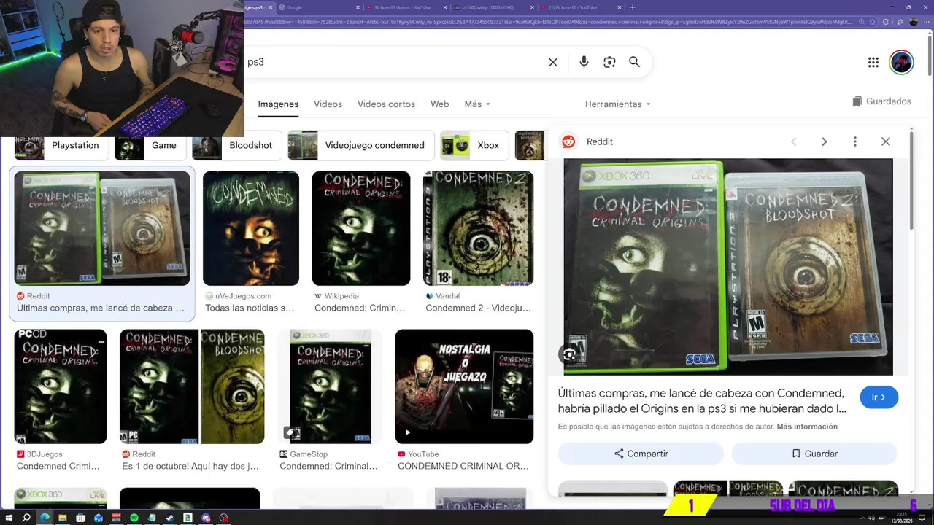Click the 'CONDEMNED CRIMINAL OR…' YouTube caption

pyautogui.click(x=463, y=466)
